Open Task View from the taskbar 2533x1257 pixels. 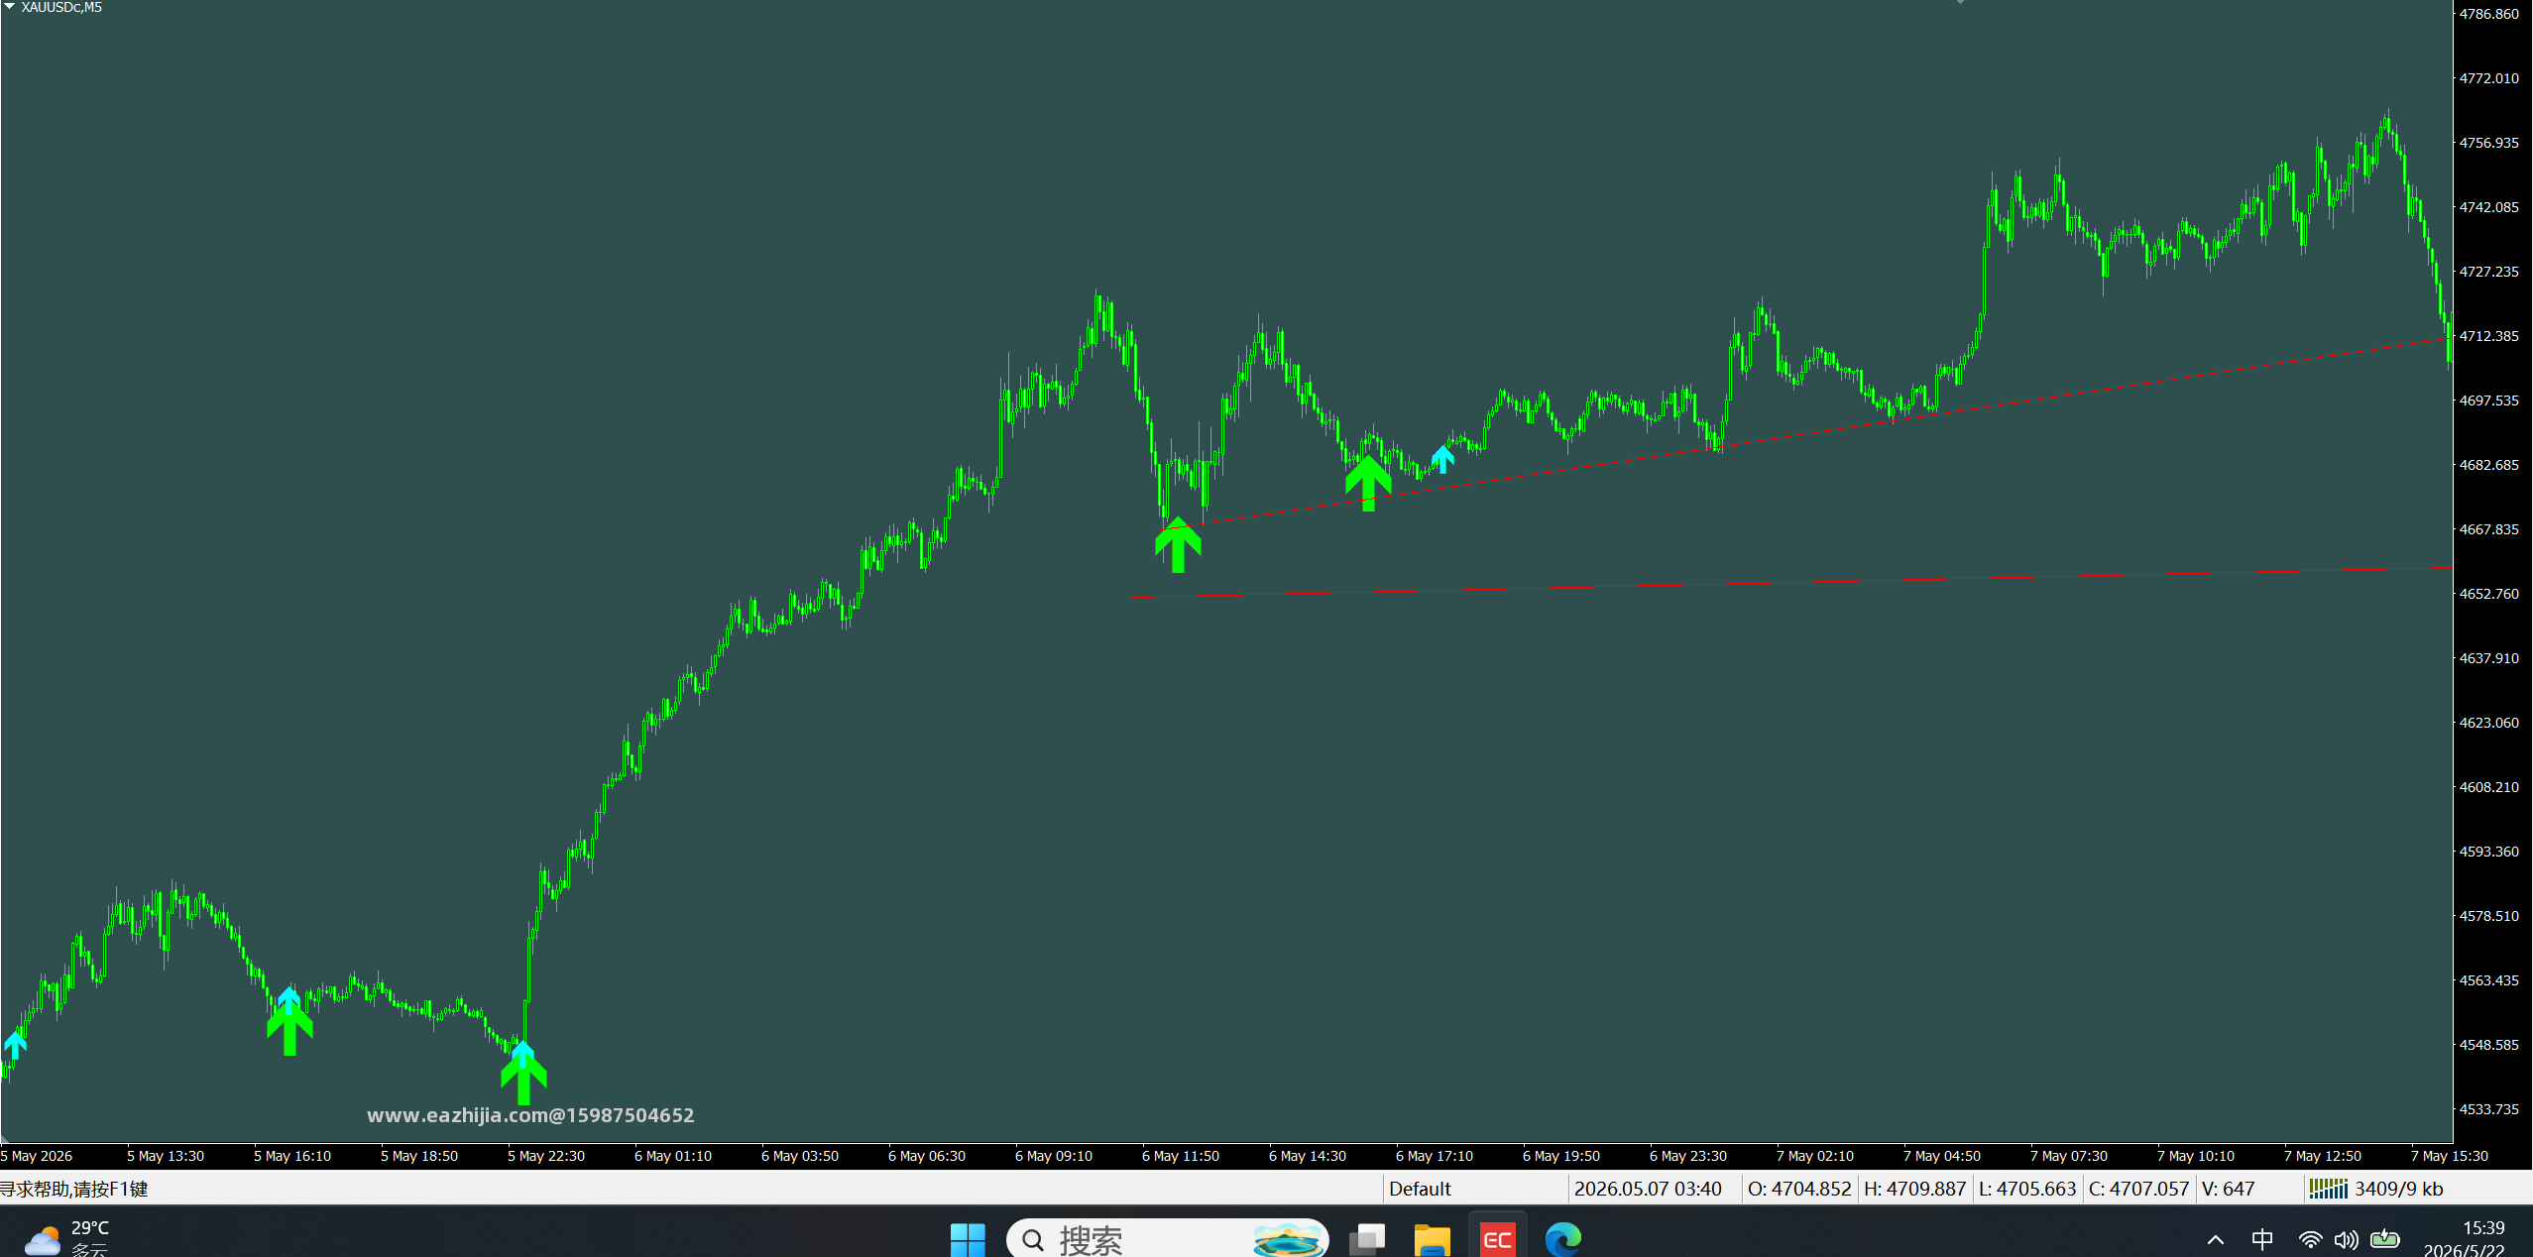coord(1367,1239)
